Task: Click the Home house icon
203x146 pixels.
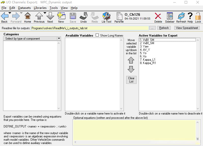Action: 27,17
